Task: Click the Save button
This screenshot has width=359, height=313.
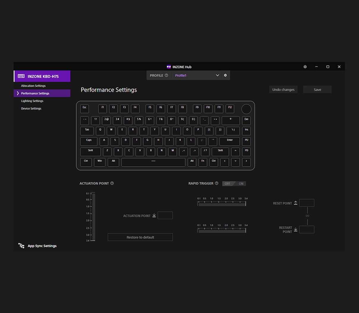Action: click(x=317, y=89)
